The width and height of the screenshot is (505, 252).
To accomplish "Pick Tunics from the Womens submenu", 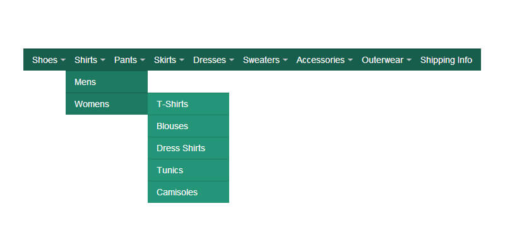I will pyautogui.click(x=188, y=170).
